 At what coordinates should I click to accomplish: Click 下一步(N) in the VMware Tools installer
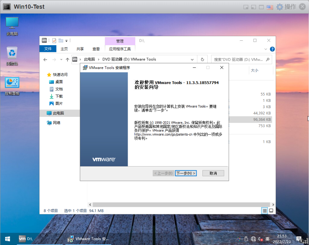tap(186, 173)
